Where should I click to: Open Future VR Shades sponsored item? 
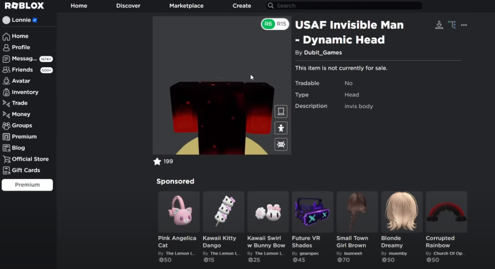coord(313,212)
